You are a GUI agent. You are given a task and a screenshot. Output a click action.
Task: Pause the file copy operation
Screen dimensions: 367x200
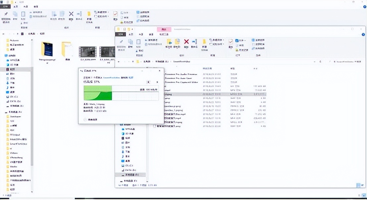click(x=149, y=82)
